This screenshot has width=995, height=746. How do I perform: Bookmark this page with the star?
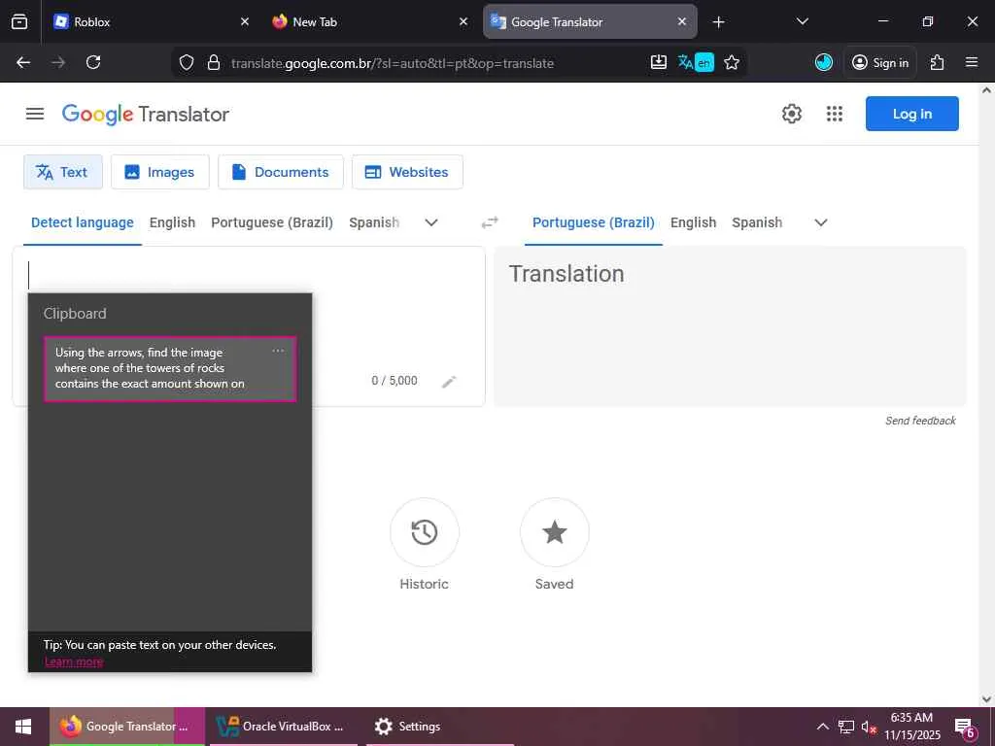[732, 62]
